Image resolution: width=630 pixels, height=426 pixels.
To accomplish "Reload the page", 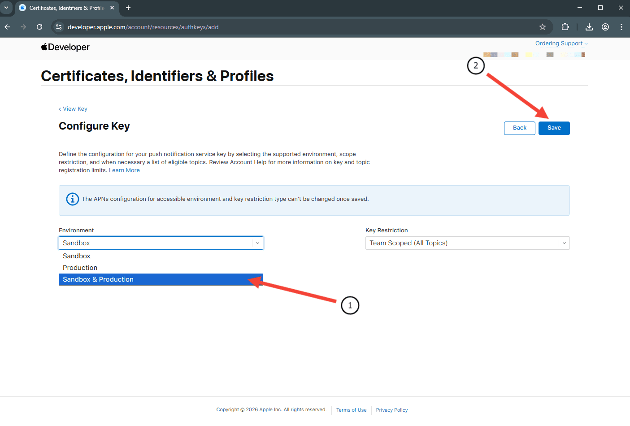I will tap(39, 27).
